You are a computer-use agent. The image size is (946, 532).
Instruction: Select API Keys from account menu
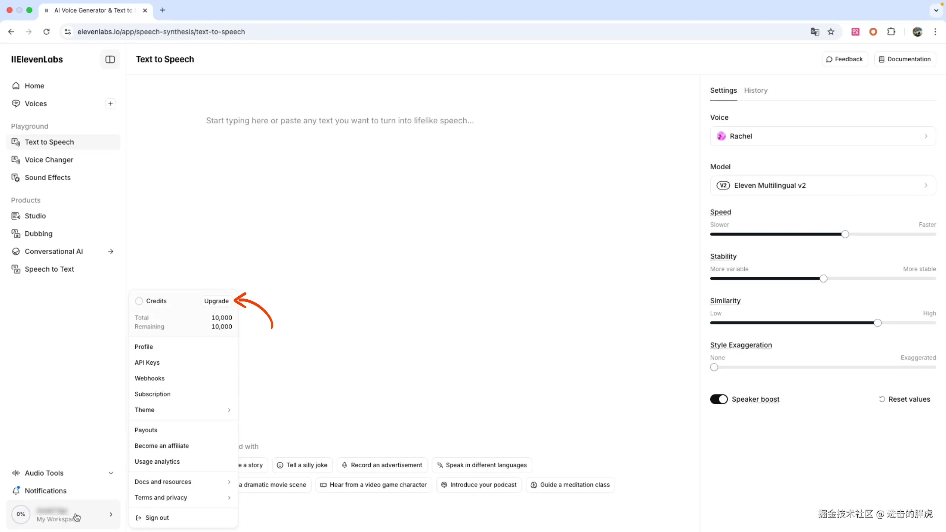[147, 362]
